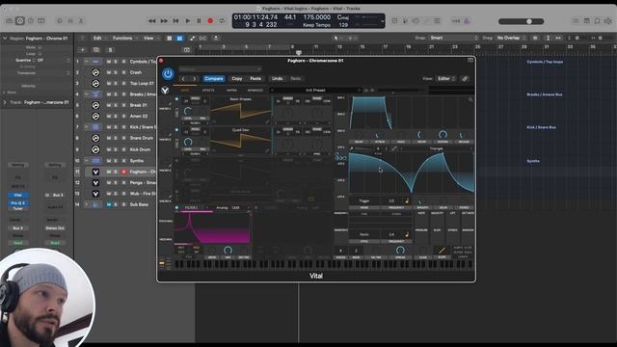
Task: Open the Editors (scissors) panel
Action: pyautogui.click(x=81, y=21)
